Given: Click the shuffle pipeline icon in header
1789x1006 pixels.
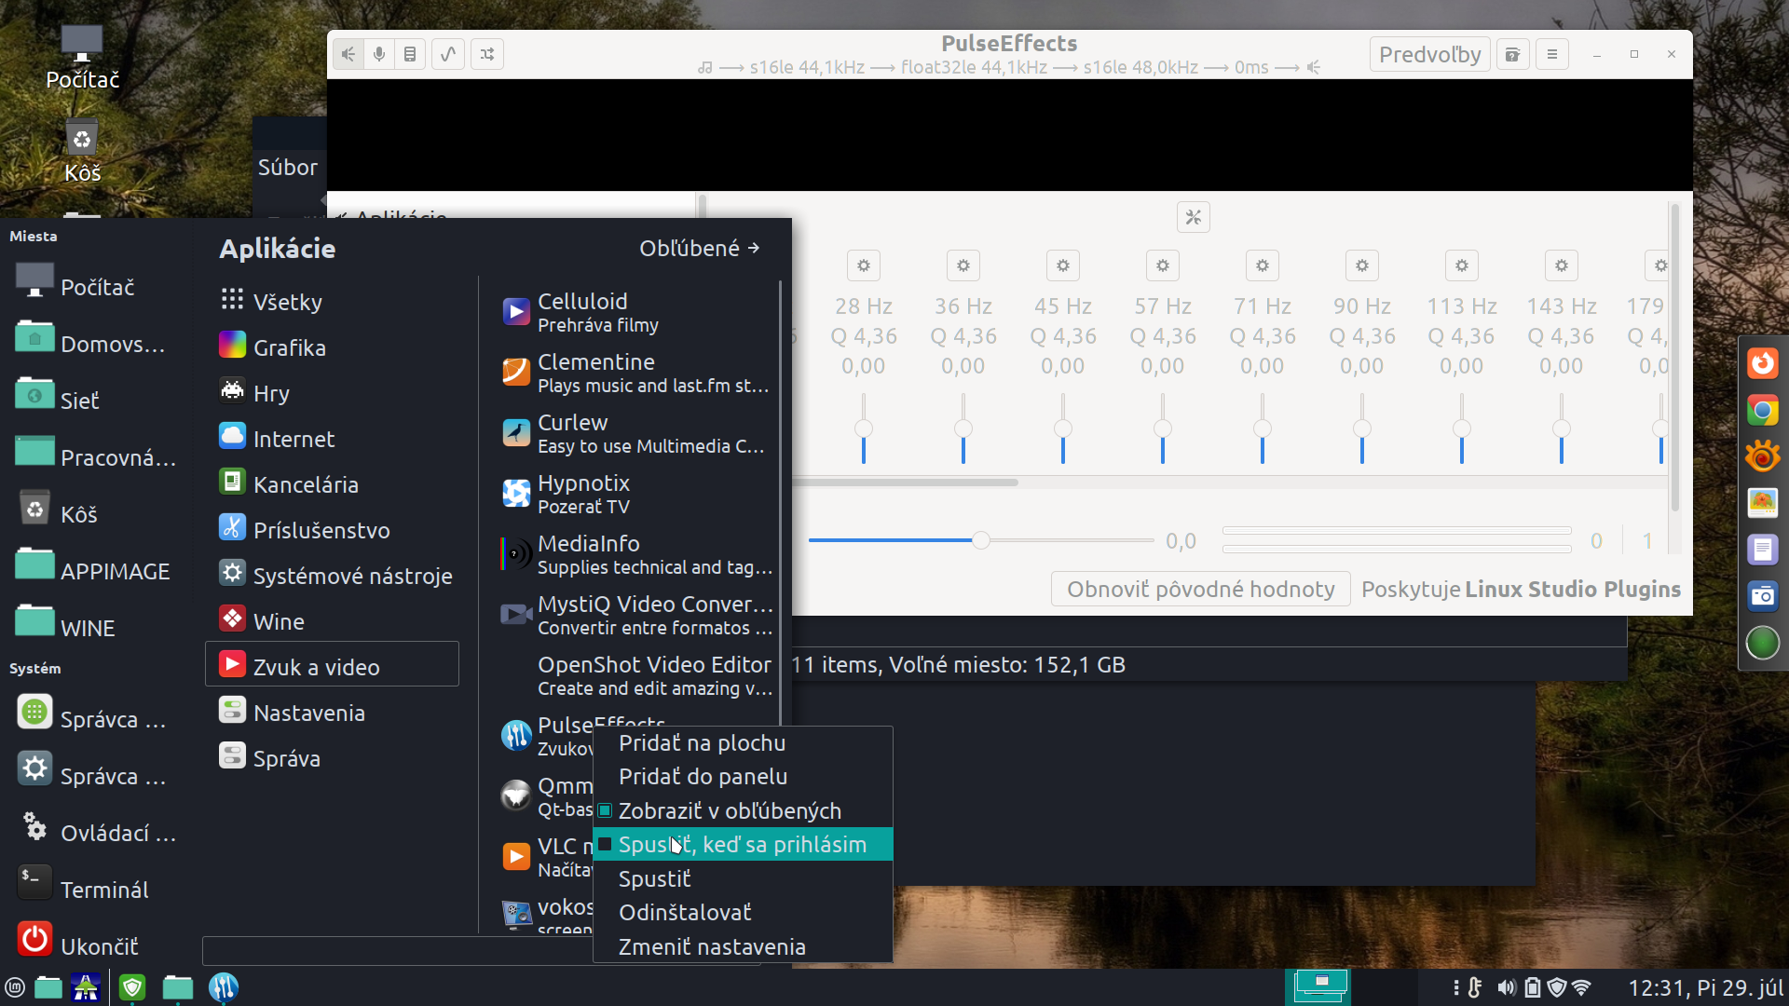Looking at the screenshot, I should coord(487,54).
